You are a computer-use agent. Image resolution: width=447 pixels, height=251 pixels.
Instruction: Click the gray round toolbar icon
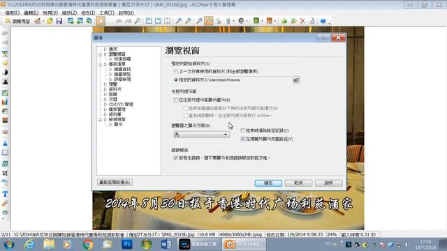coord(241,21)
